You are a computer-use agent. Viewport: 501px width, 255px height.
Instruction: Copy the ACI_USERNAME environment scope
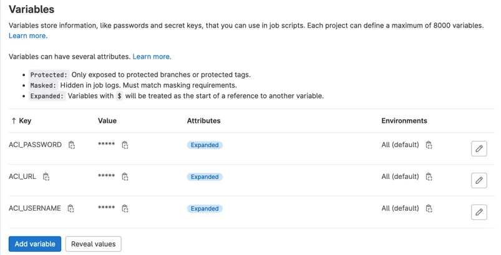(x=429, y=208)
